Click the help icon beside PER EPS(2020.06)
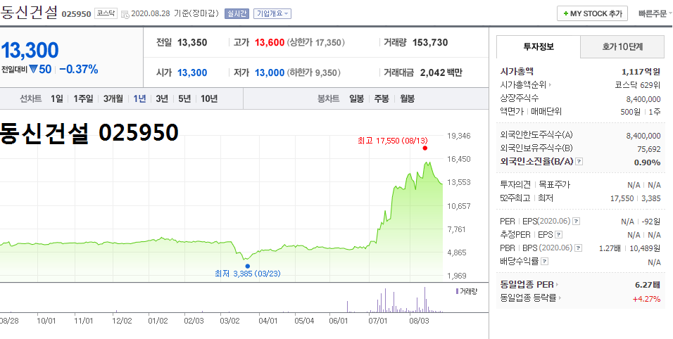The height and width of the screenshot is (339, 673). [x=577, y=222]
